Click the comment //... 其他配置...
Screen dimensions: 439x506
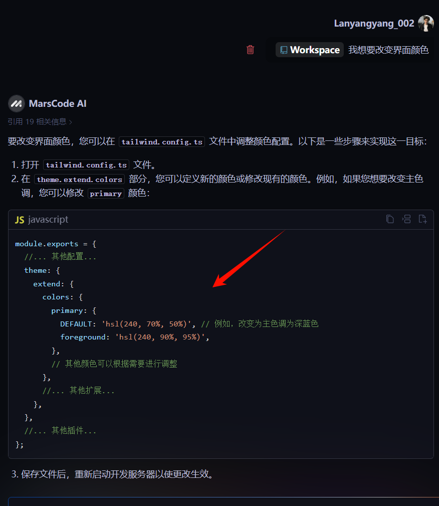[x=60, y=257]
